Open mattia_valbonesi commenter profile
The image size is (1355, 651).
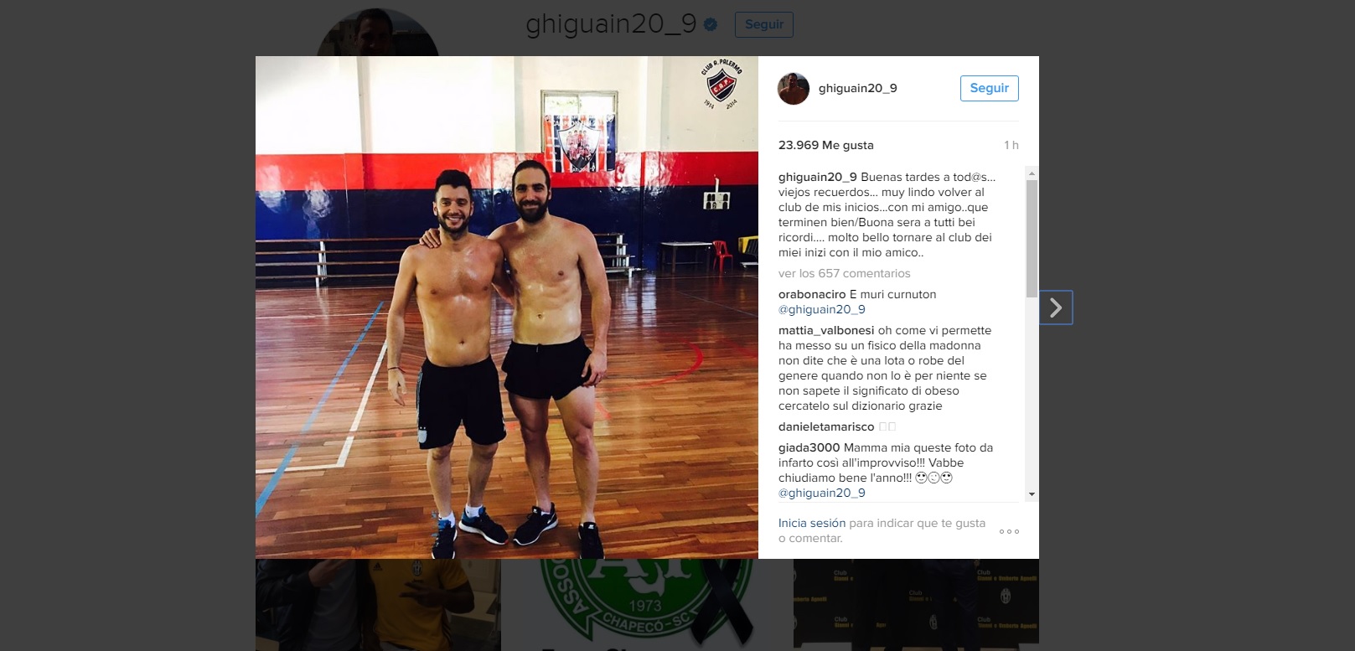(826, 330)
